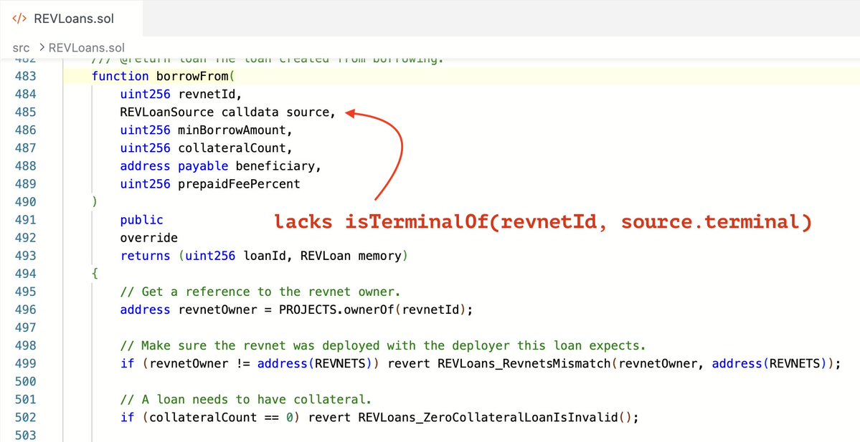The width and height of the screenshot is (860, 442).
Task: Select the REVLoans.sol editor tab
Action: (x=71, y=18)
